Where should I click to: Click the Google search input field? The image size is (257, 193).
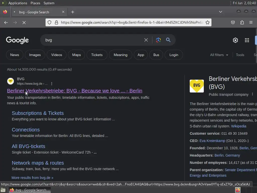point(93,40)
